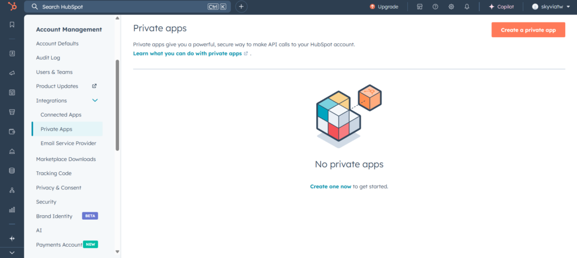The image size is (577, 258).
Task: Open the Data Management database icon
Action: [12, 171]
